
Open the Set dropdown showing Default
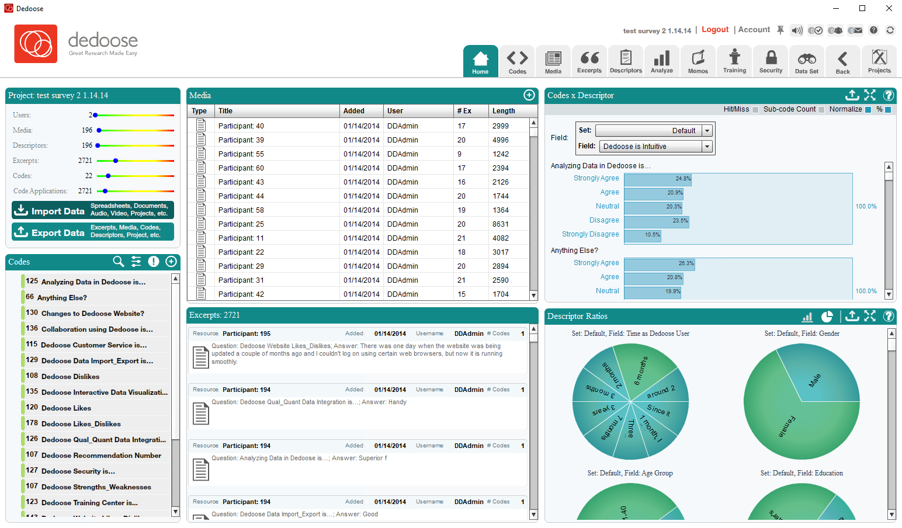(654, 131)
